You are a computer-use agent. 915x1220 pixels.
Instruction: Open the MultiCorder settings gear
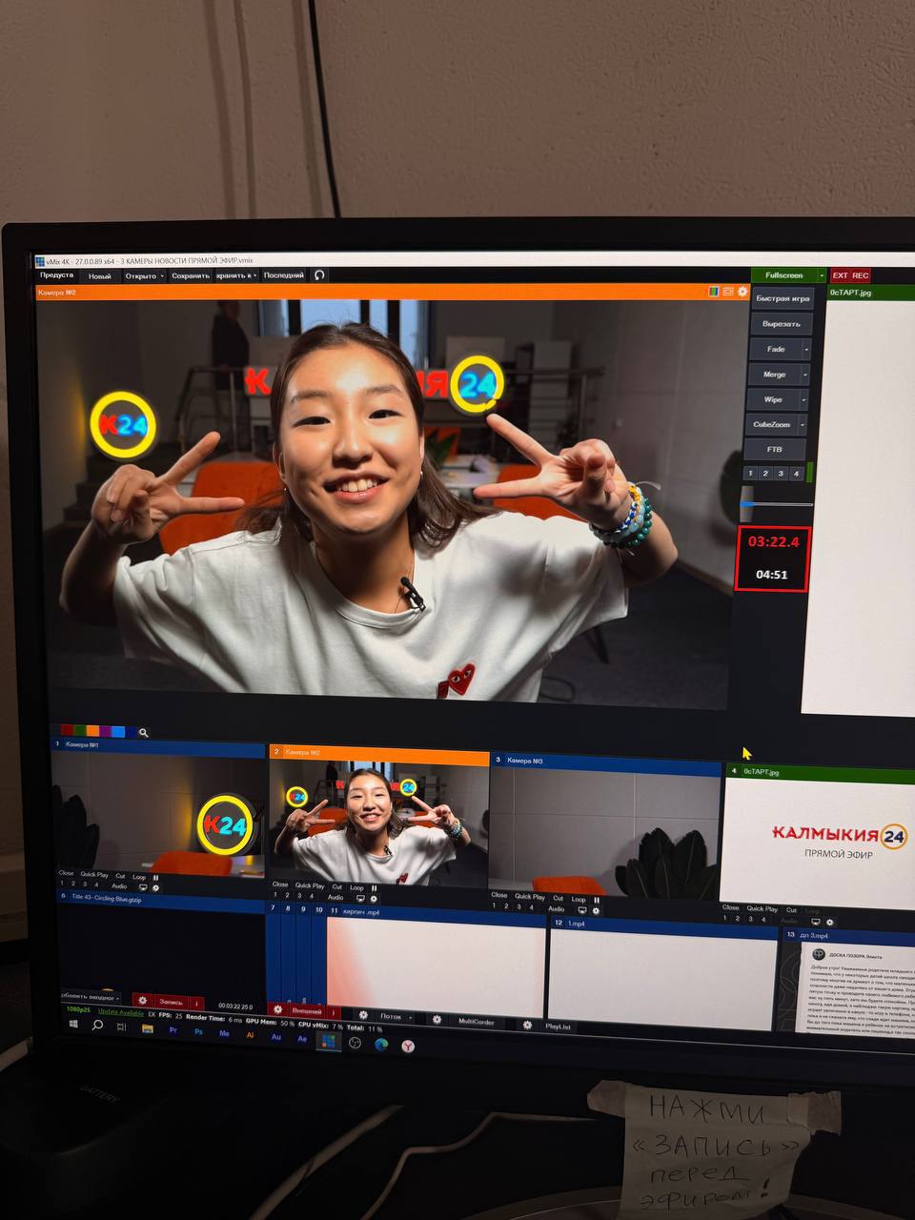pyautogui.click(x=437, y=1021)
